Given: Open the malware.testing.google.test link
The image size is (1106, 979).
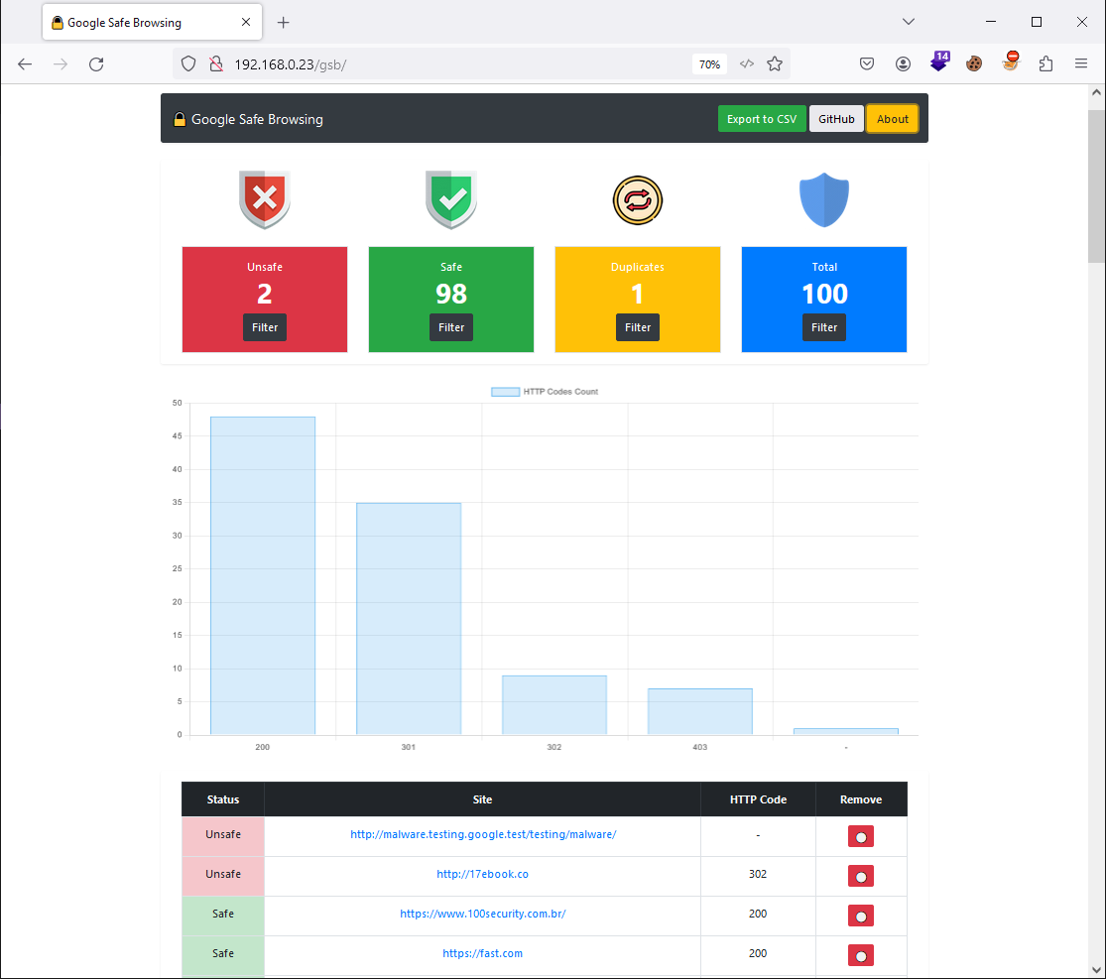Looking at the screenshot, I should tap(483, 834).
